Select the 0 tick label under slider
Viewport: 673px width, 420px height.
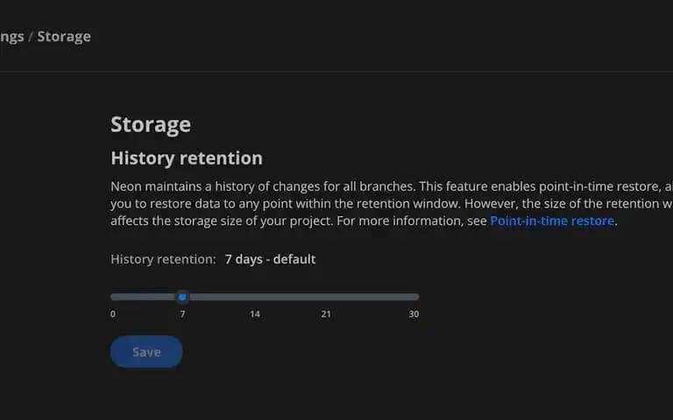point(113,314)
